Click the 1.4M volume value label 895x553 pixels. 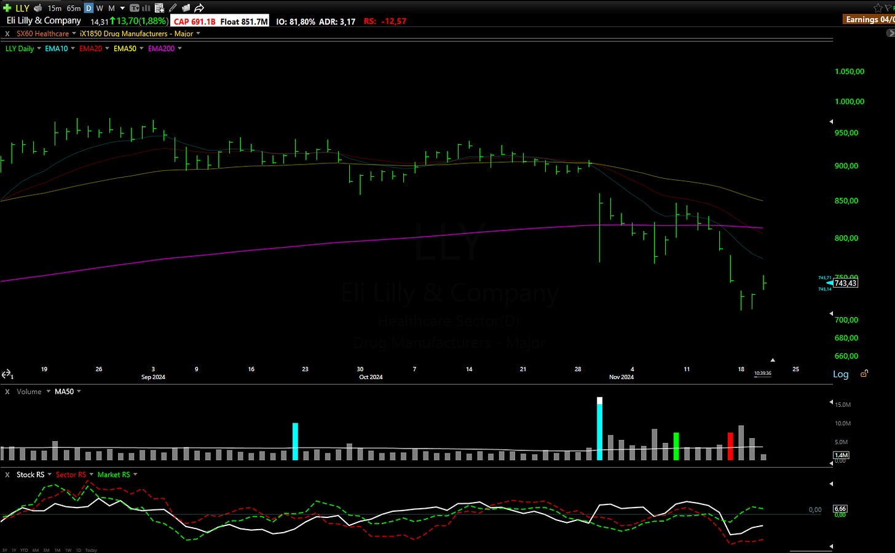coord(841,455)
